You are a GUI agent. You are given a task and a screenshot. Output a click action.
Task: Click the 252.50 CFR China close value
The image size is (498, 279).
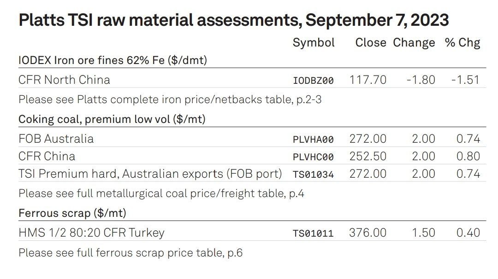tap(368, 156)
